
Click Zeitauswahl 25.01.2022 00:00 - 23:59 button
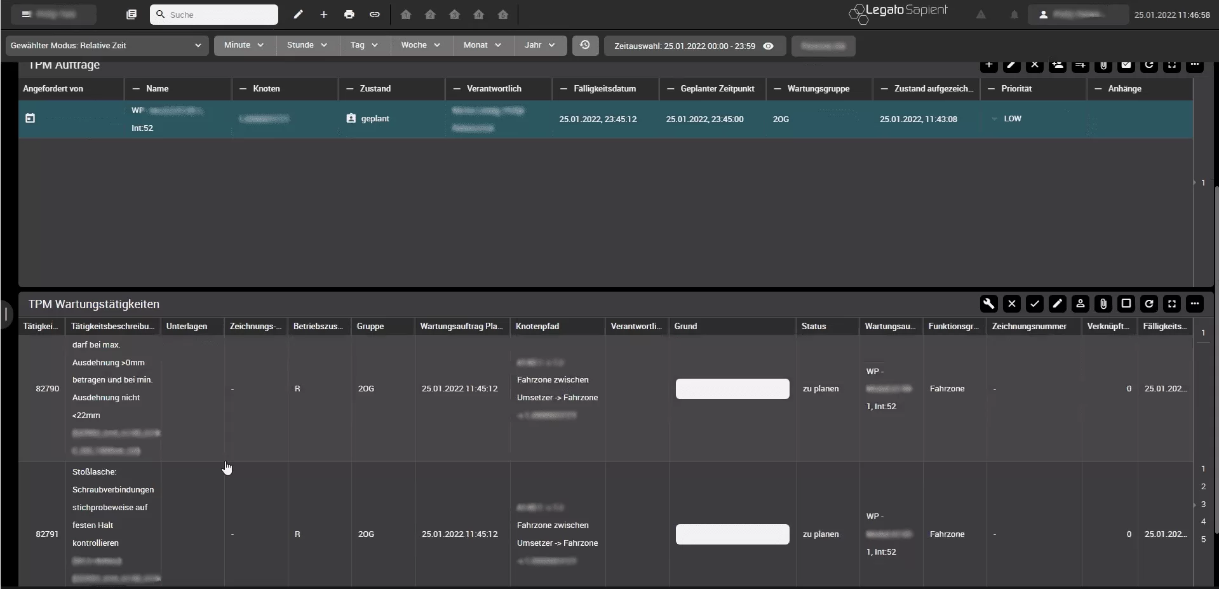click(x=695, y=46)
